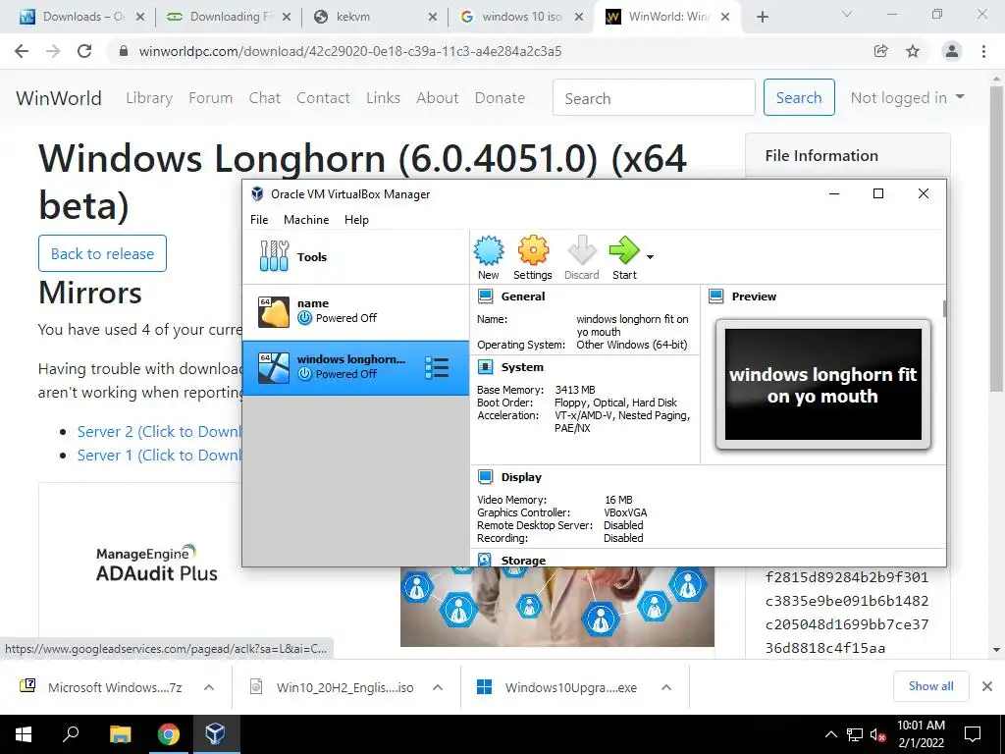Open File Explorer from taskbar
1005x754 pixels.
[x=120, y=734]
